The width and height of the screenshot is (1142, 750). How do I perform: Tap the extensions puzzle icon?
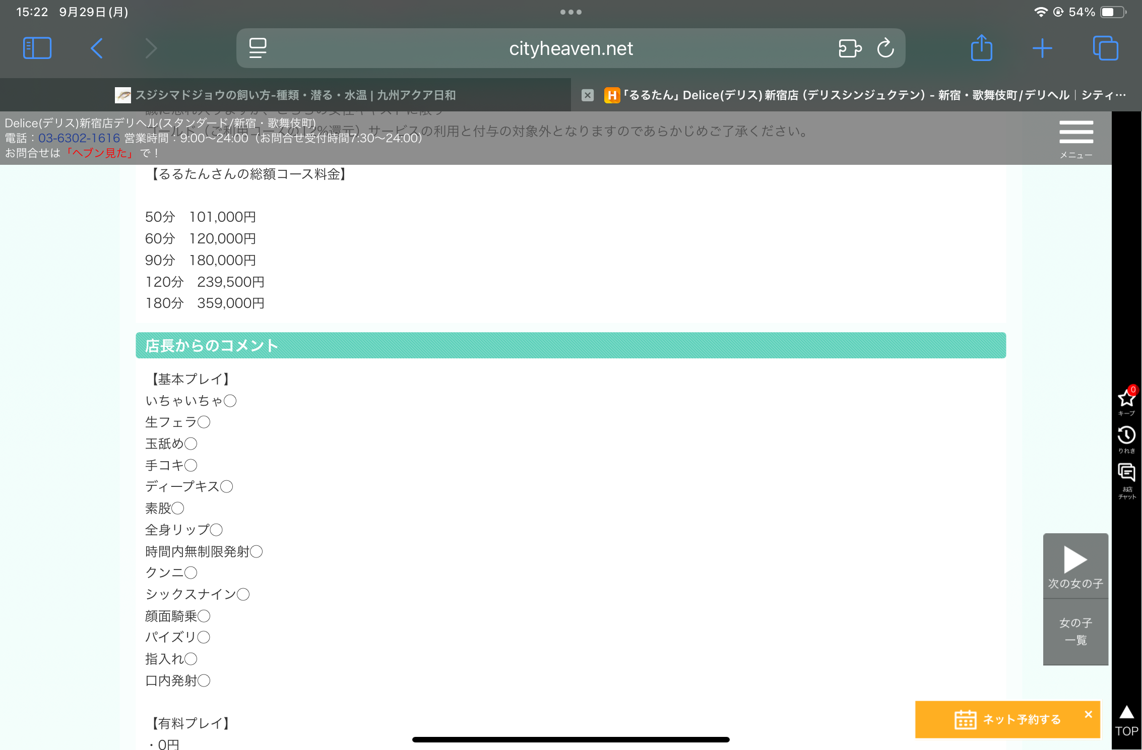(850, 48)
